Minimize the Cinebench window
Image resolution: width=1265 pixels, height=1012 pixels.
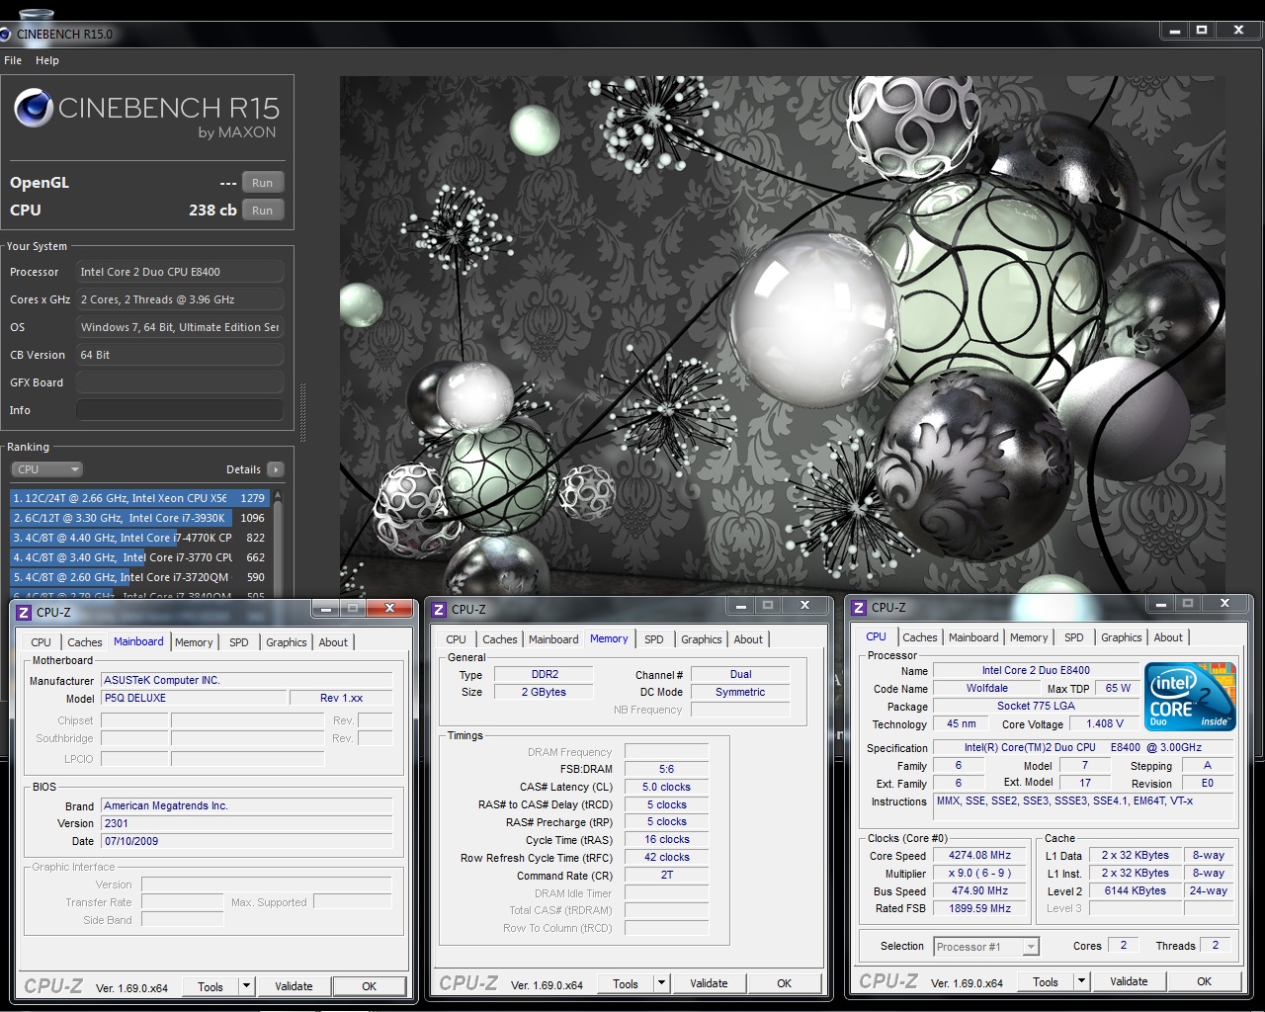[1175, 31]
